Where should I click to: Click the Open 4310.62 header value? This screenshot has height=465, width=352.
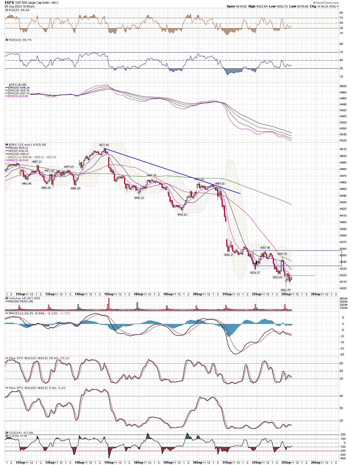(237, 6)
